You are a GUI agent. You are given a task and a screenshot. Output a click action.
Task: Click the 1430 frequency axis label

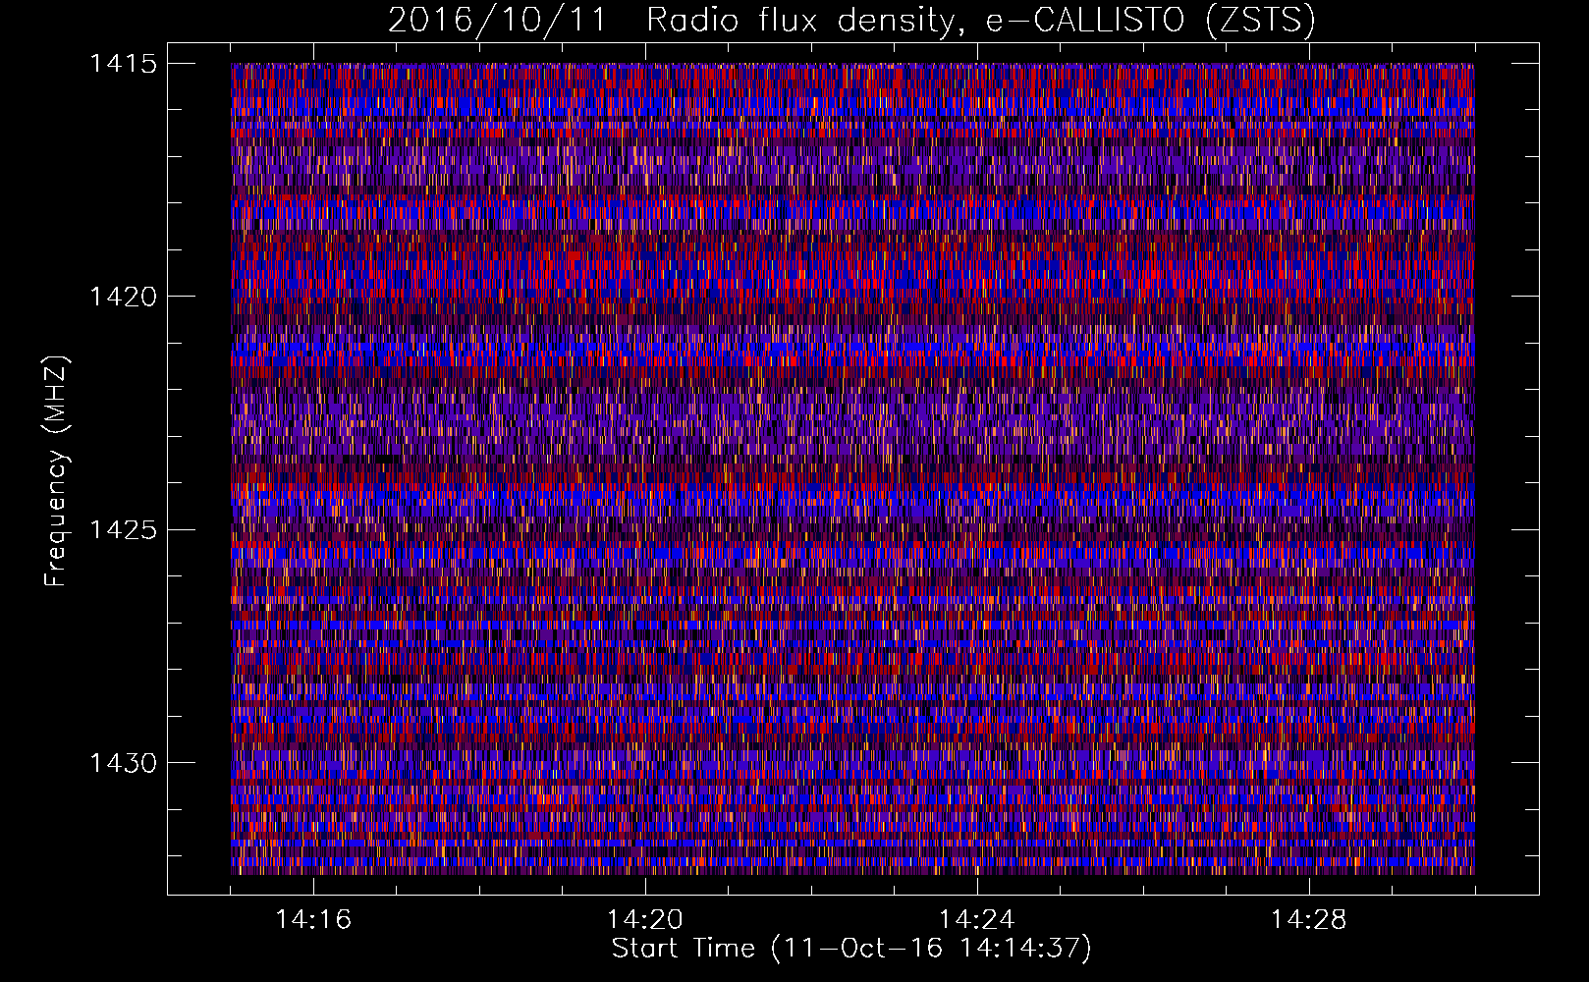[x=123, y=763]
